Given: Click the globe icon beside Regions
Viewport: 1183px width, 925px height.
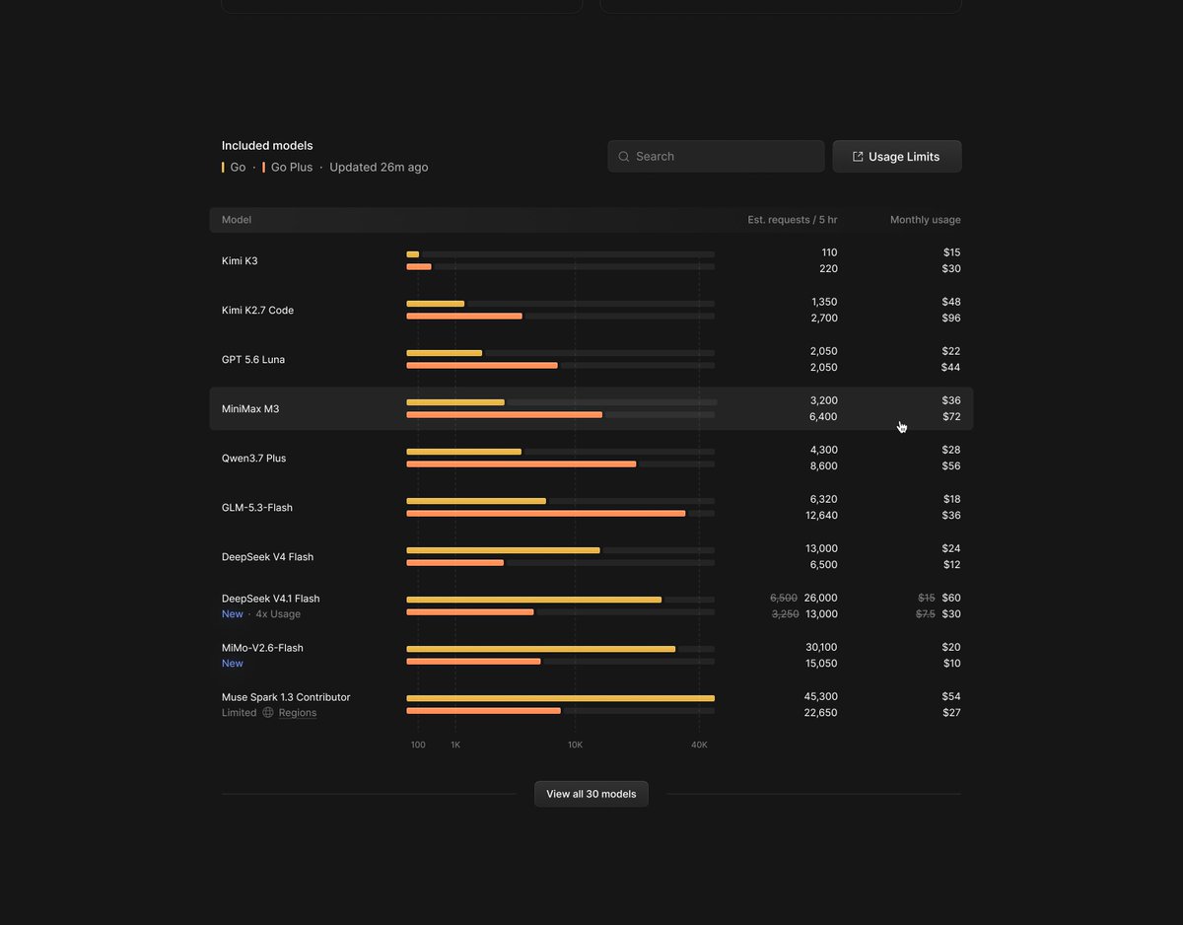Looking at the screenshot, I should 268,713.
